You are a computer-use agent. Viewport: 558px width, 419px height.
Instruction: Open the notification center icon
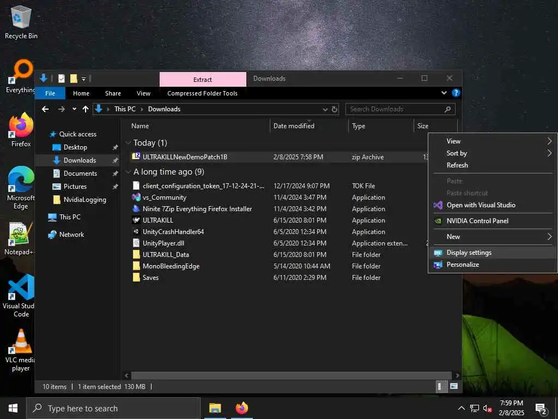coord(541,408)
